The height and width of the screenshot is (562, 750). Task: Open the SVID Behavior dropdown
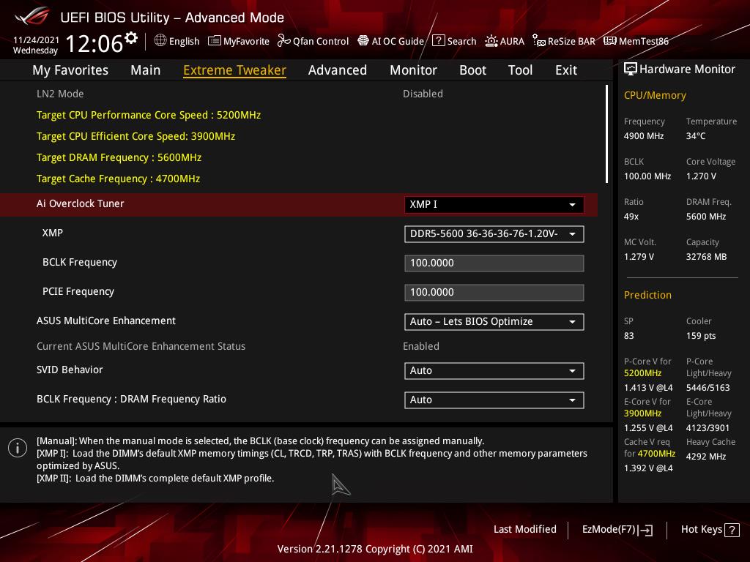pyautogui.click(x=494, y=371)
